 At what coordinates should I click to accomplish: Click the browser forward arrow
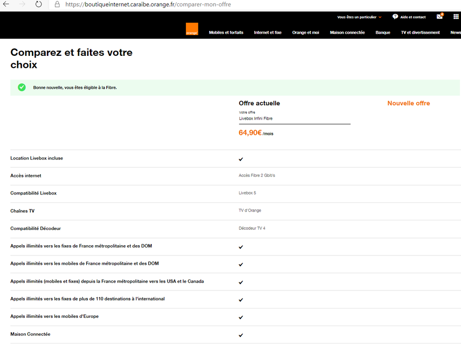[x=22, y=4]
